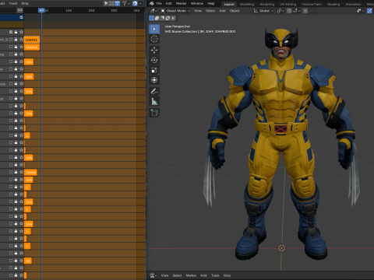Screen dimensions: 374x280
Task: Select the Scale tool
Action: coord(154,70)
